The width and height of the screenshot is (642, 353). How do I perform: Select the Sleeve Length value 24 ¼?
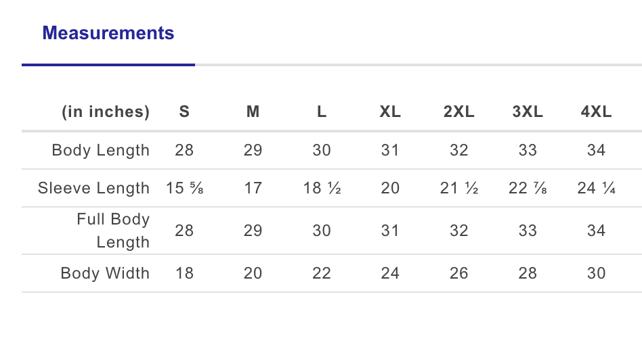[597, 188]
